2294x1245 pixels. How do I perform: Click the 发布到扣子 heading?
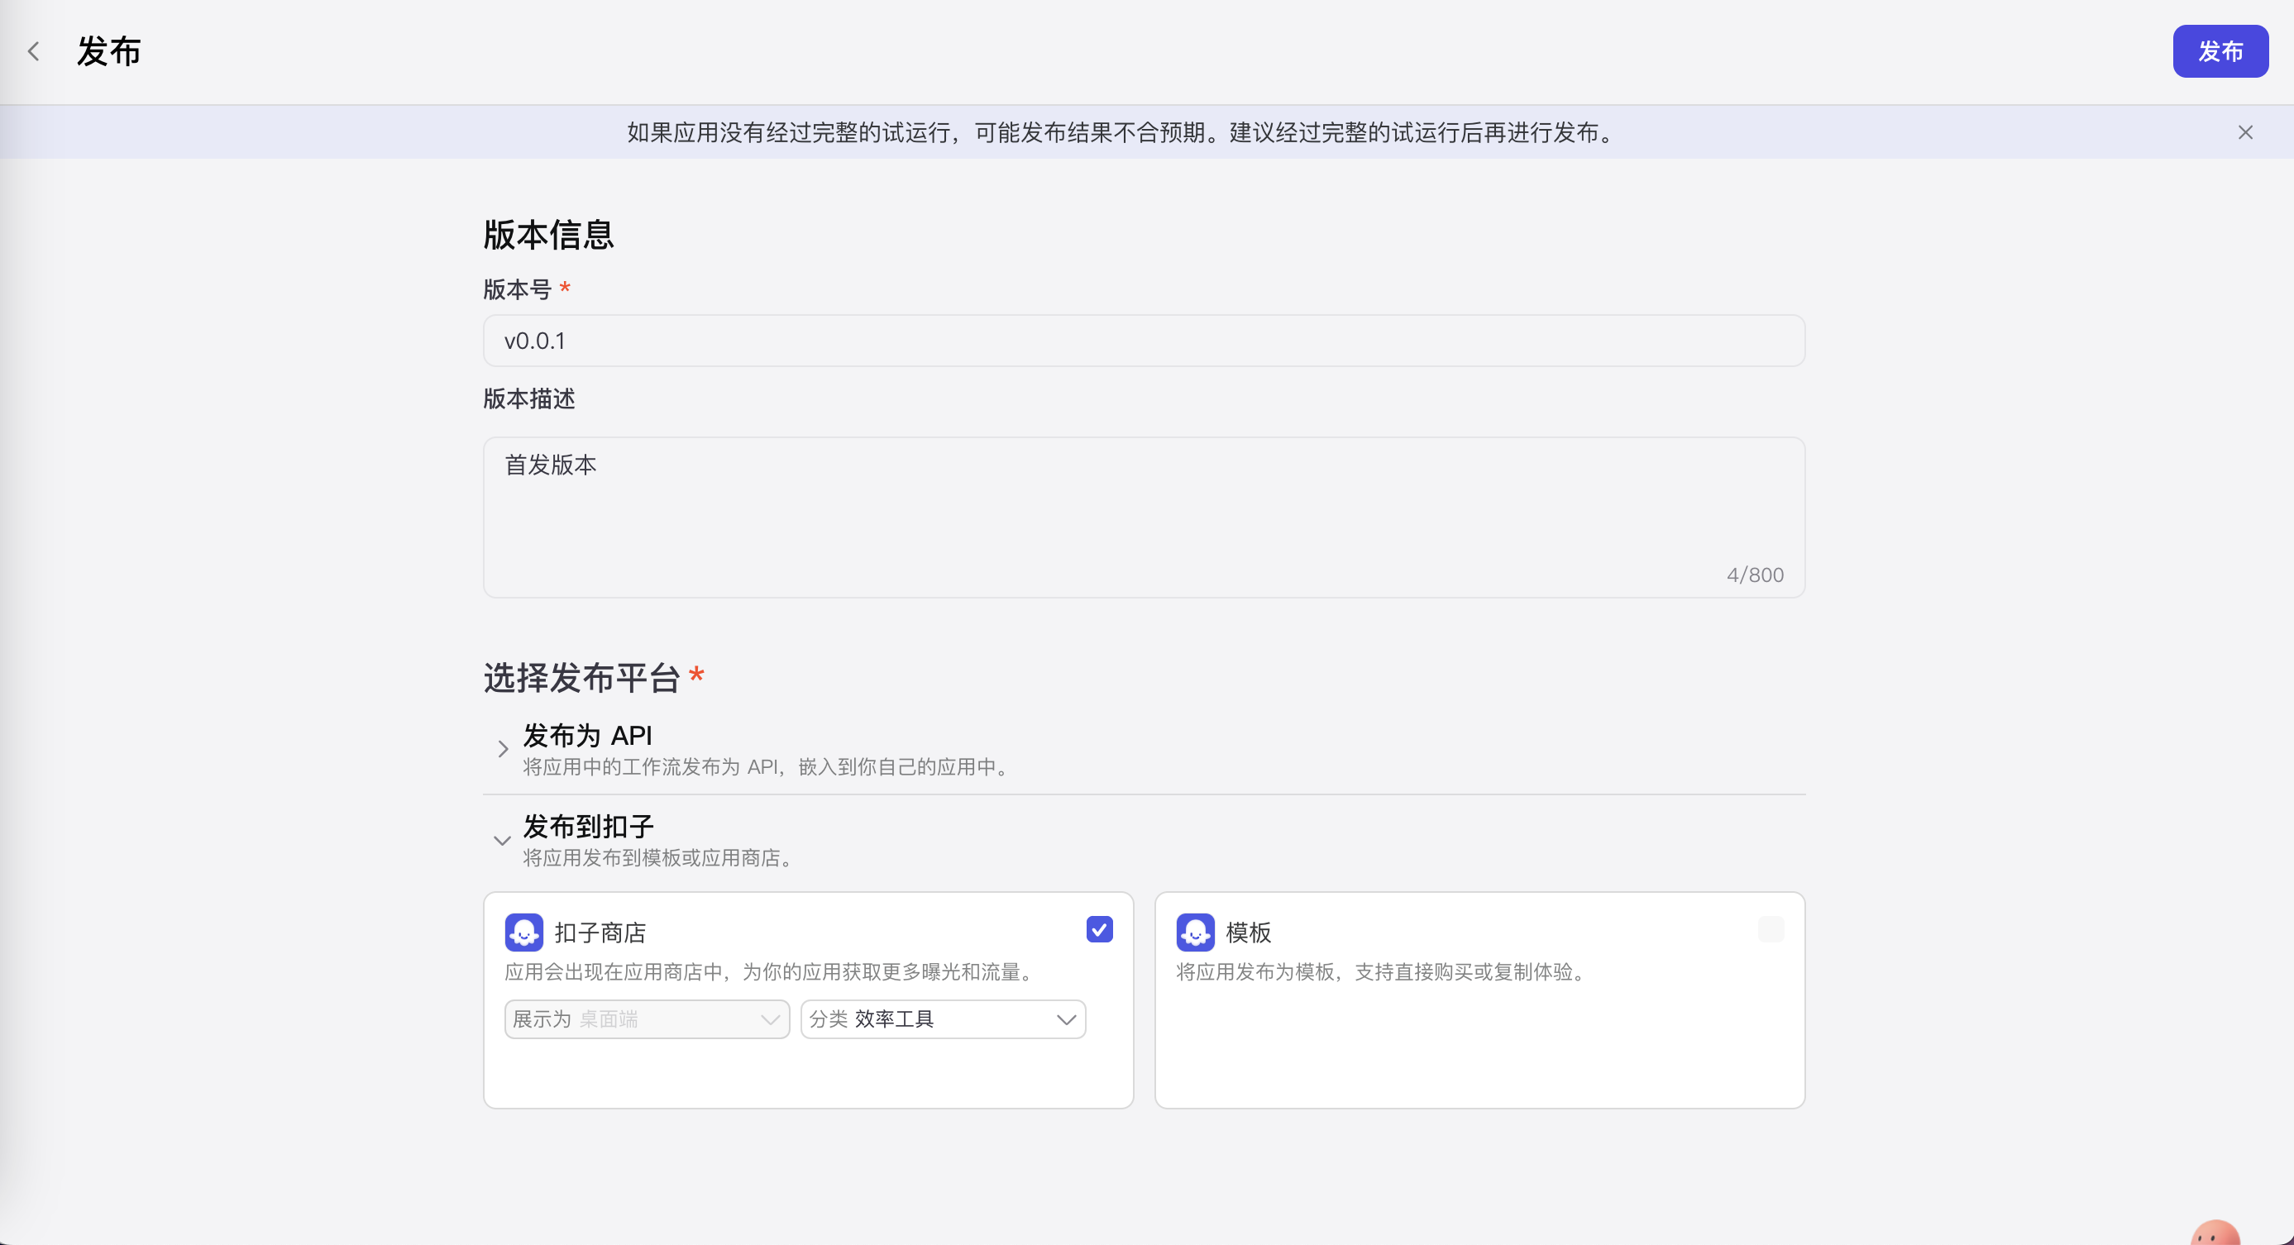click(588, 827)
